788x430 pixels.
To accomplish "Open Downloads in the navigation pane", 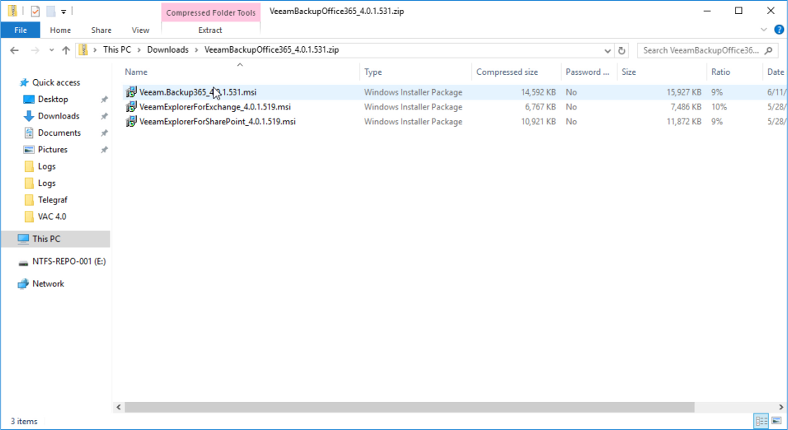I will click(x=58, y=116).
